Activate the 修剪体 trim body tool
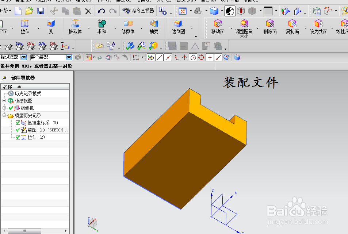348x234 pixels. click(129, 26)
